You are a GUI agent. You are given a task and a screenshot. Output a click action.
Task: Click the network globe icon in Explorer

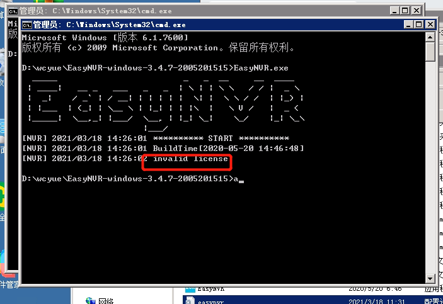point(90,301)
